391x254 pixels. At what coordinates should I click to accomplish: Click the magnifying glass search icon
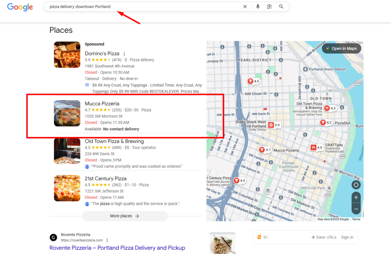coord(281,6)
